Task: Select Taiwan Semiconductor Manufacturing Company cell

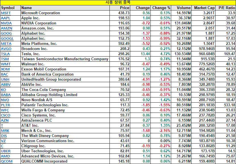Action: coord(65,59)
